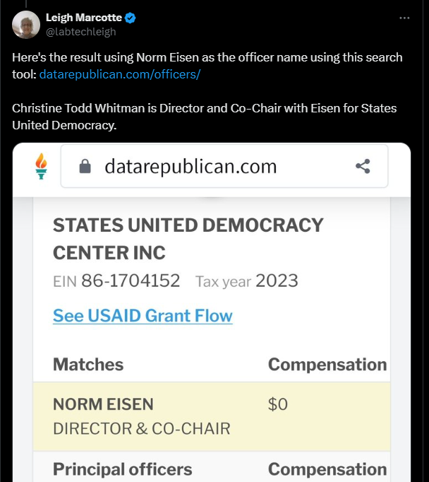429x482 pixels.
Task: Click the Tax year 2023 value
Action: 277,281
